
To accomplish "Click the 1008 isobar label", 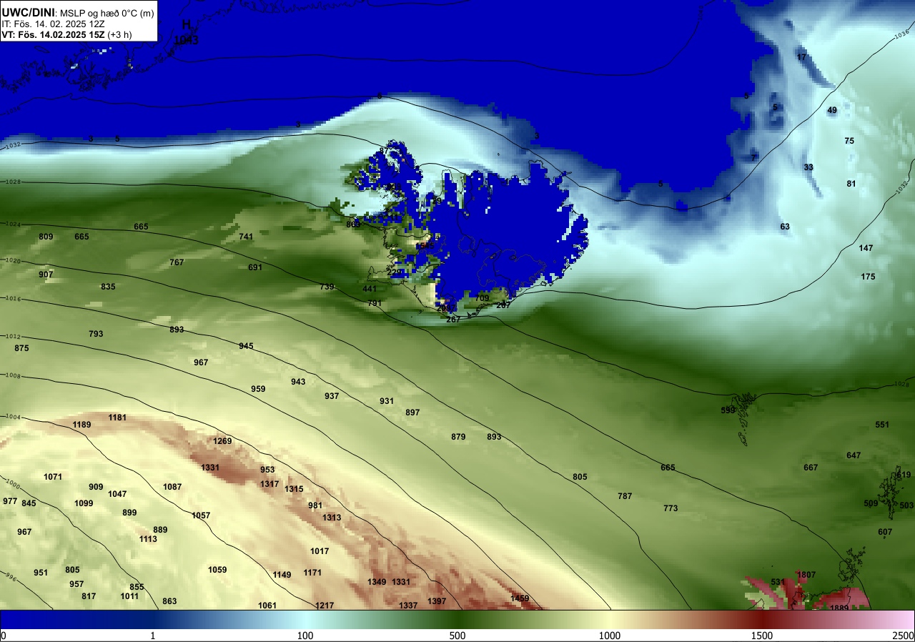I will [11, 375].
